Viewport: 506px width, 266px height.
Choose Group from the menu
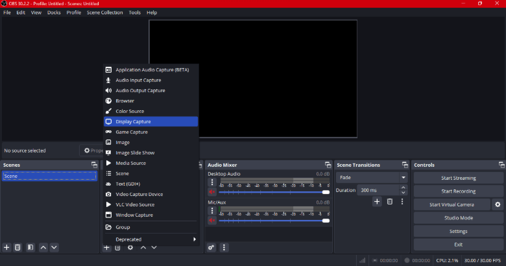click(x=151, y=227)
